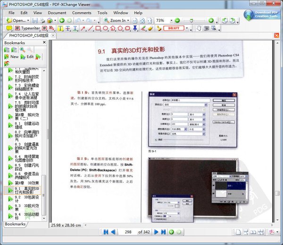Click the green previous view arrow in toolbar
Image resolution: width=283 pixels, height=245 pixels.
tap(62, 21)
